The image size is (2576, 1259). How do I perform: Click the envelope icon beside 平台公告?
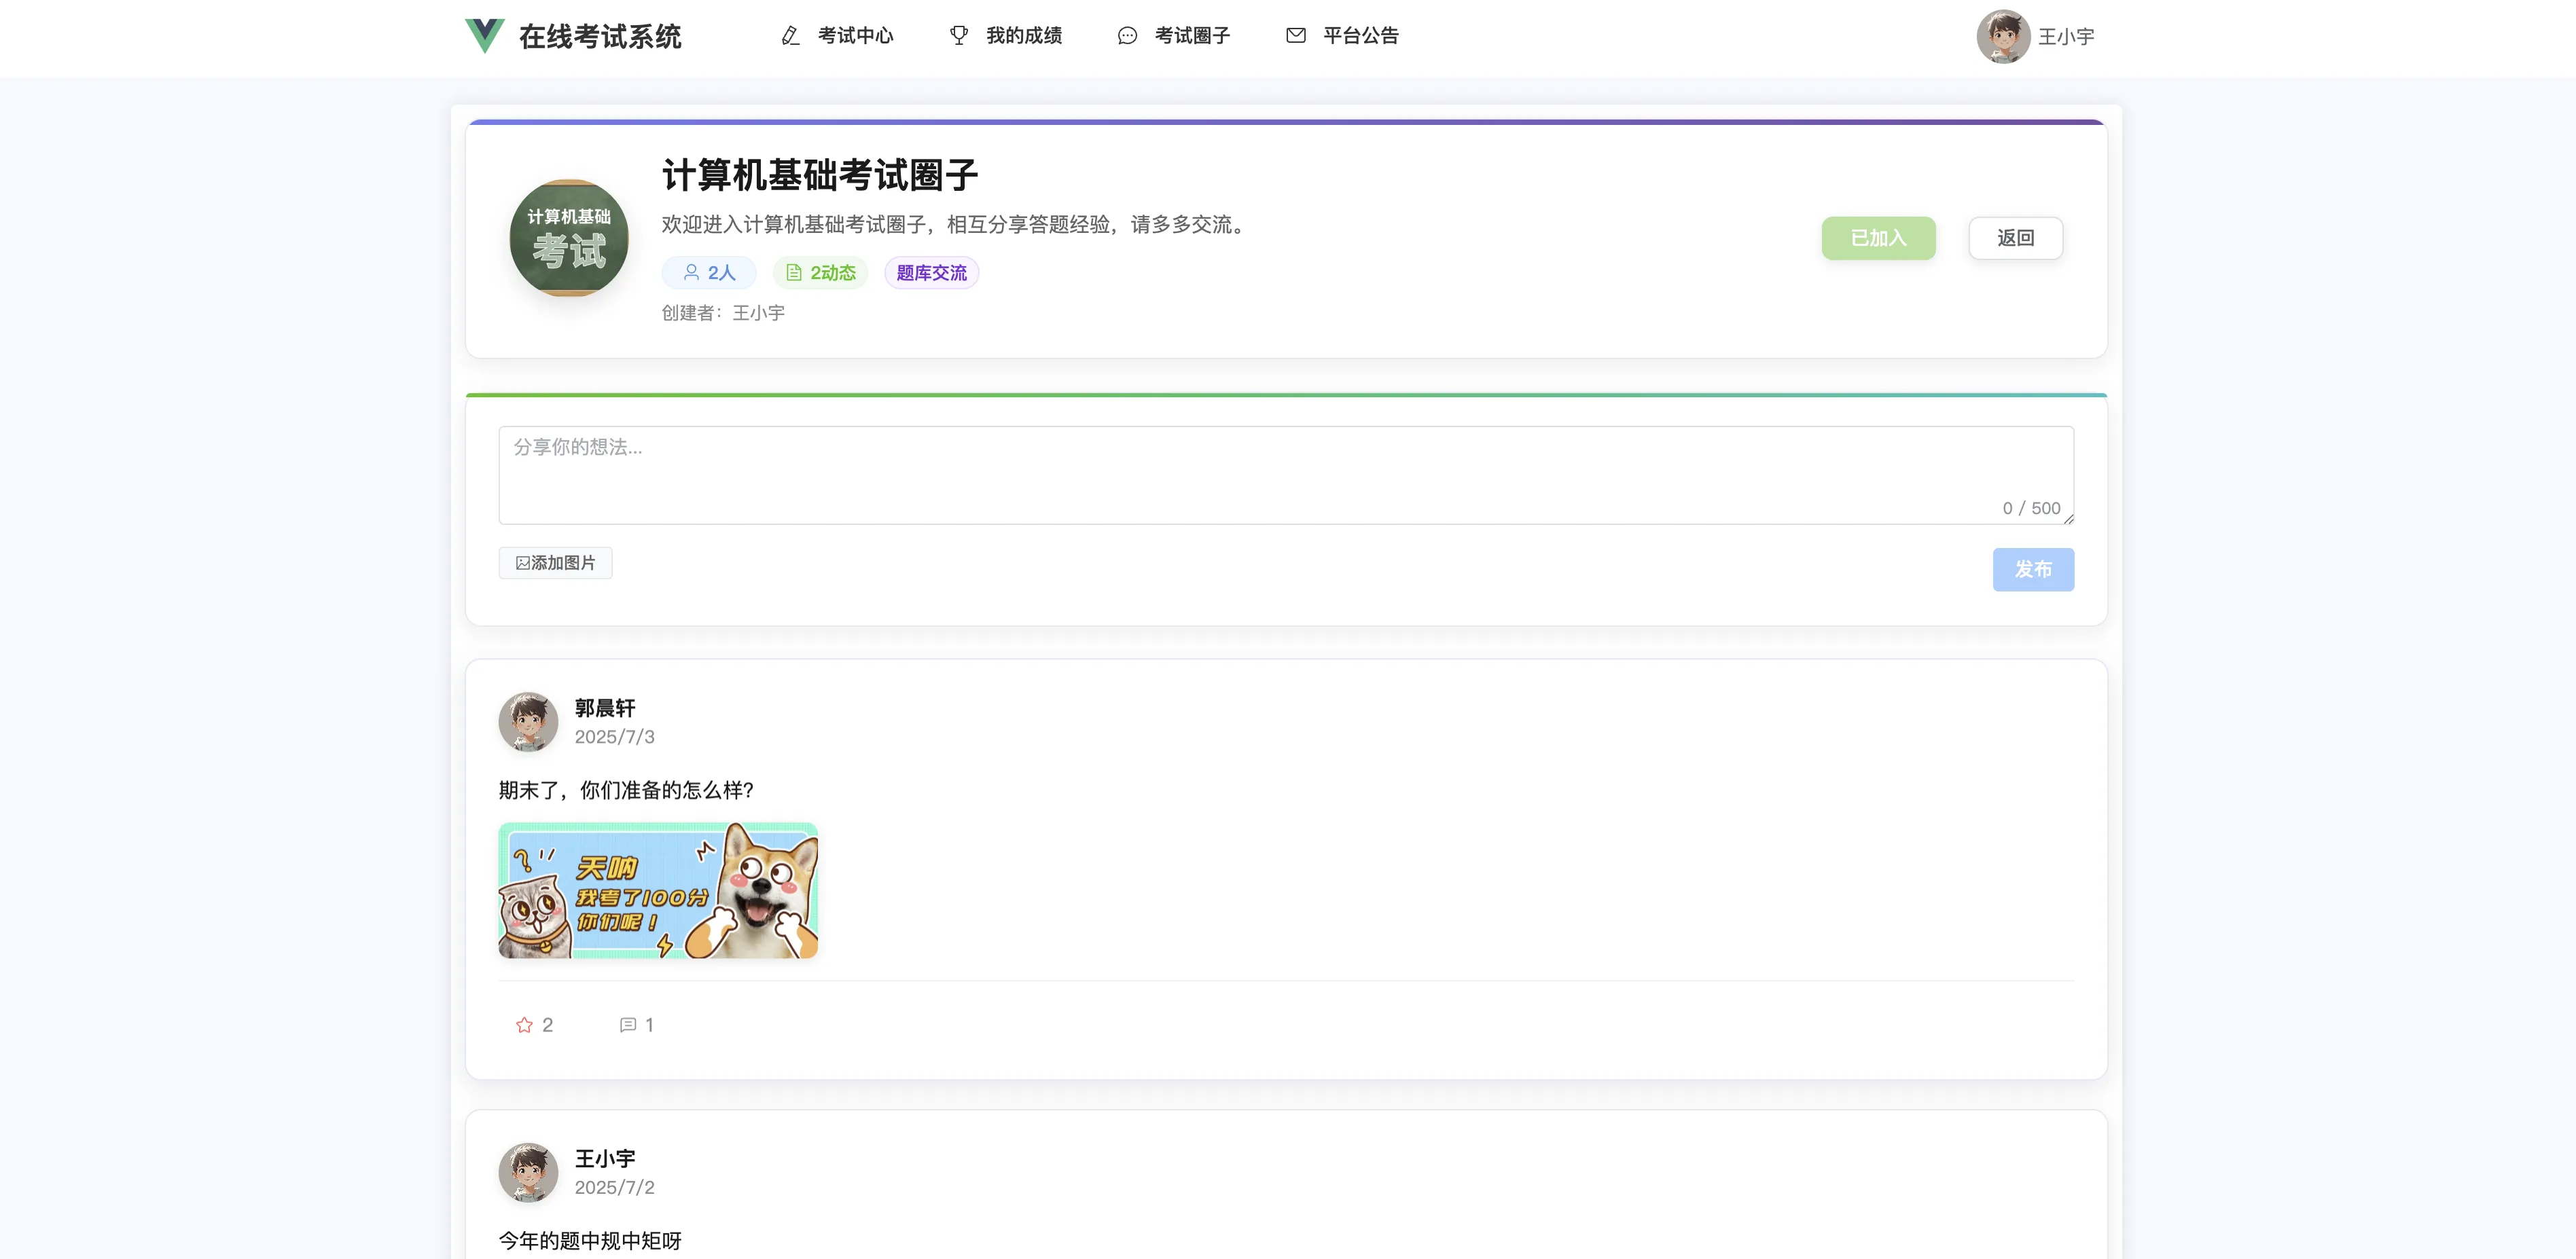[x=1295, y=36]
